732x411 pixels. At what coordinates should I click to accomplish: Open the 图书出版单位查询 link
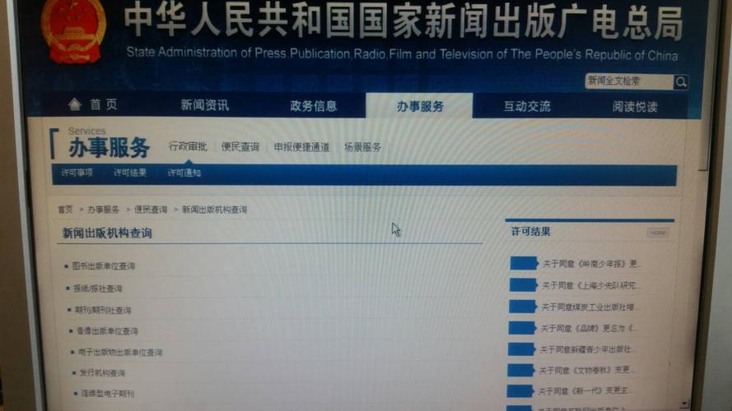tap(103, 266)
